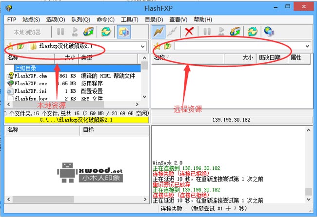Sort remote files by 更改日期 column
This screenshot has width=317, height=217.
click(272, 58)
